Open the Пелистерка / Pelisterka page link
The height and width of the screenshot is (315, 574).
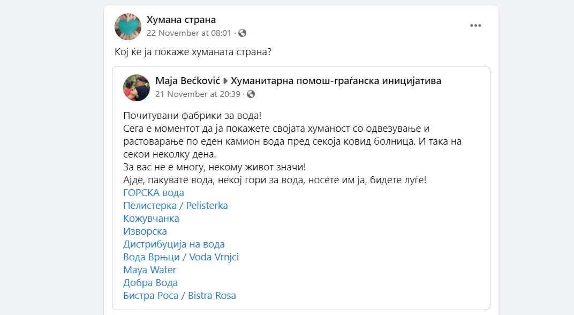click(x=176, y=206)
